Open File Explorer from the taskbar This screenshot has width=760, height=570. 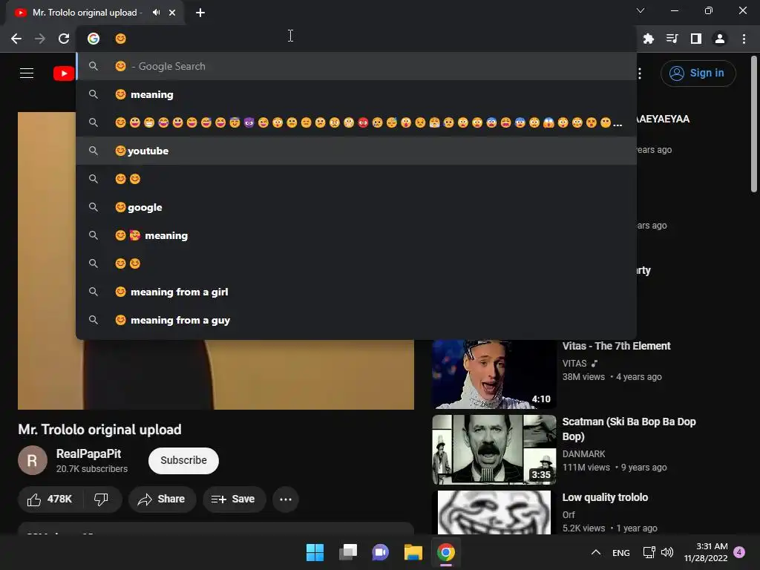coord(413,552)
